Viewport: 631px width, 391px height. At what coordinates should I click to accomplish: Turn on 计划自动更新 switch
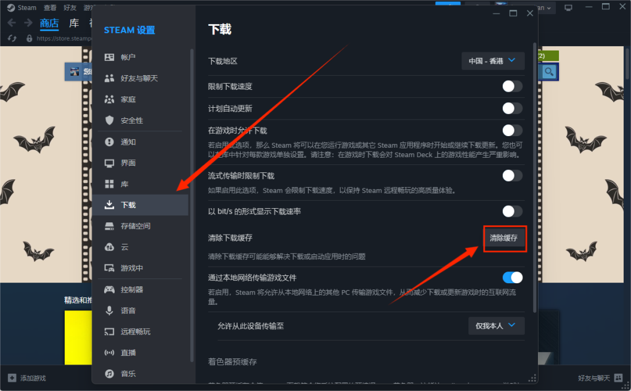(511, 108)
